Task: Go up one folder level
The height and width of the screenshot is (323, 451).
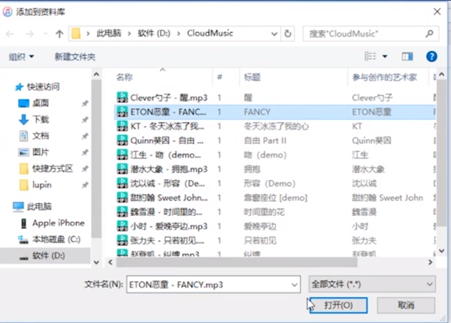Action: (59, 34)
